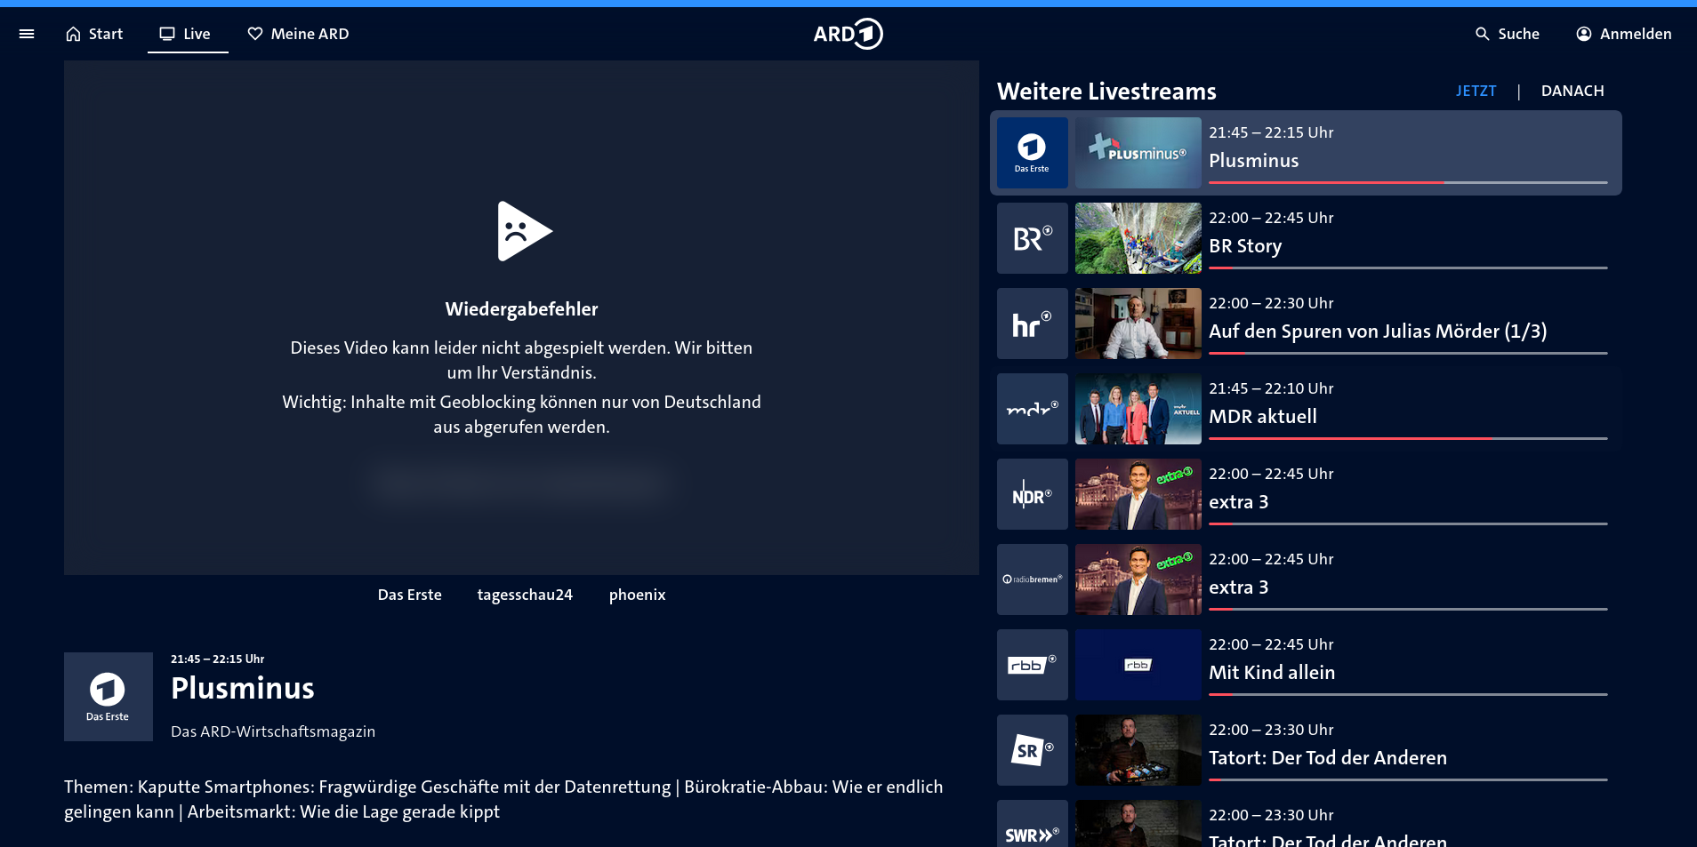Click the Plusminus program heading
This screenshot has height=847, width=1697.
click(243, 688)
